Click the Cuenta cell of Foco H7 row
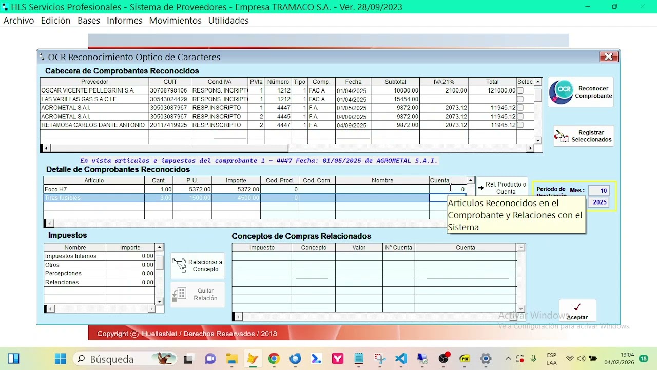This screenshot has width=657, height=370. pyautogui.click(x=447, y=189)
